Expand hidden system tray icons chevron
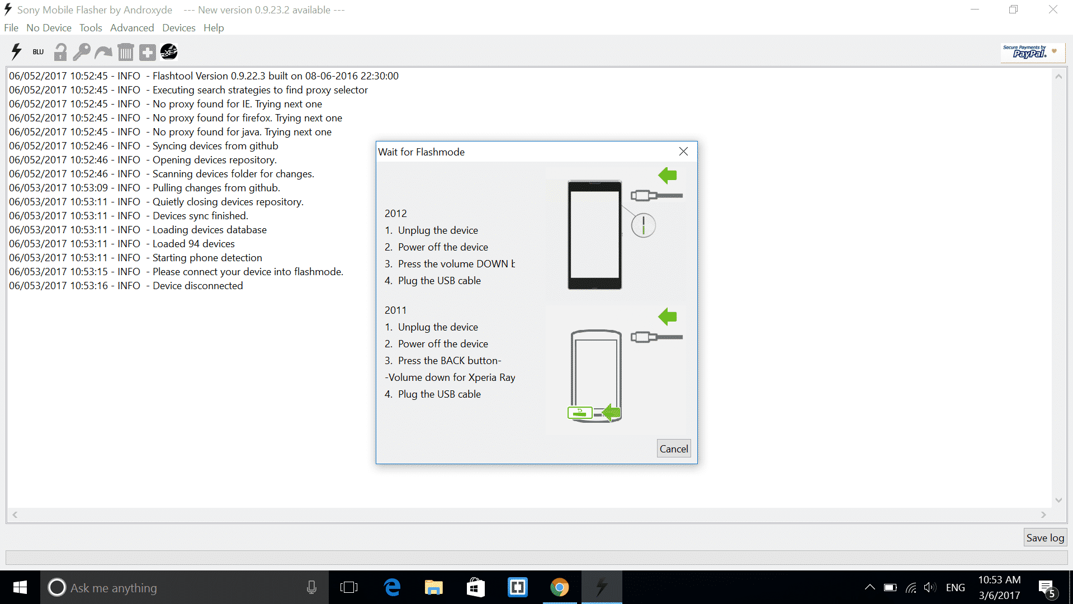The image size is (1073, 604). click(869, 587)
